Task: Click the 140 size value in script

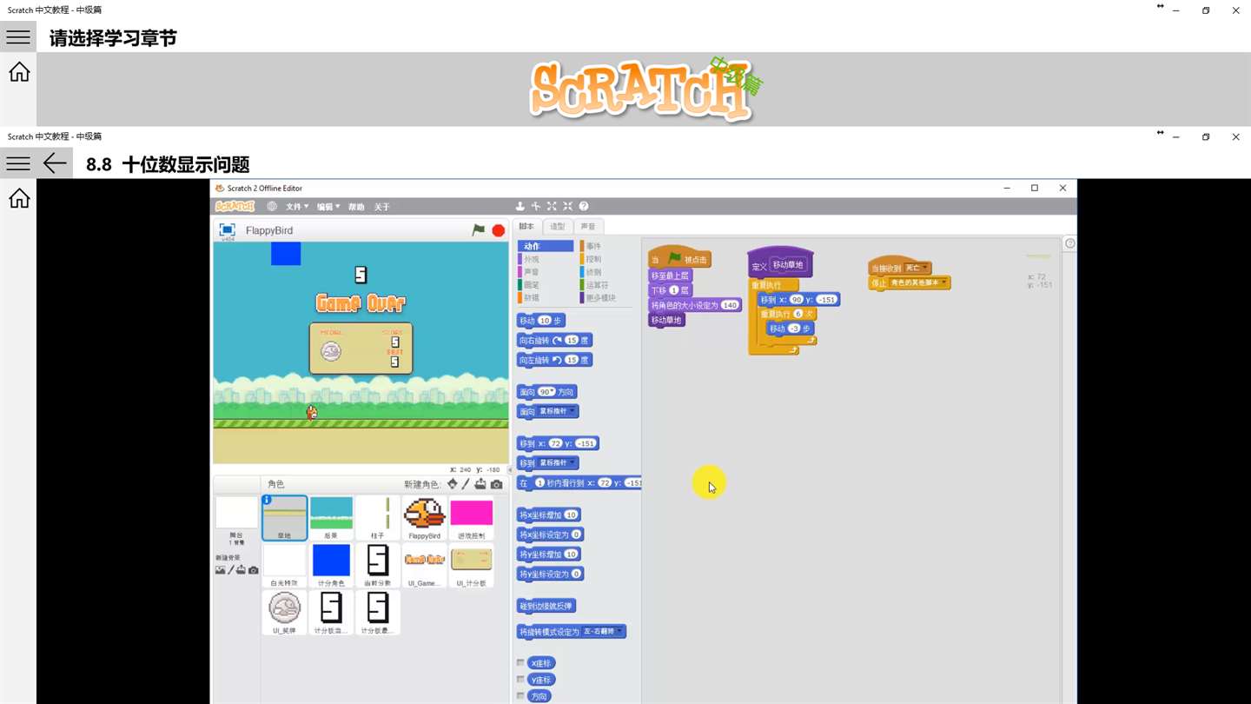Action: 729,305
